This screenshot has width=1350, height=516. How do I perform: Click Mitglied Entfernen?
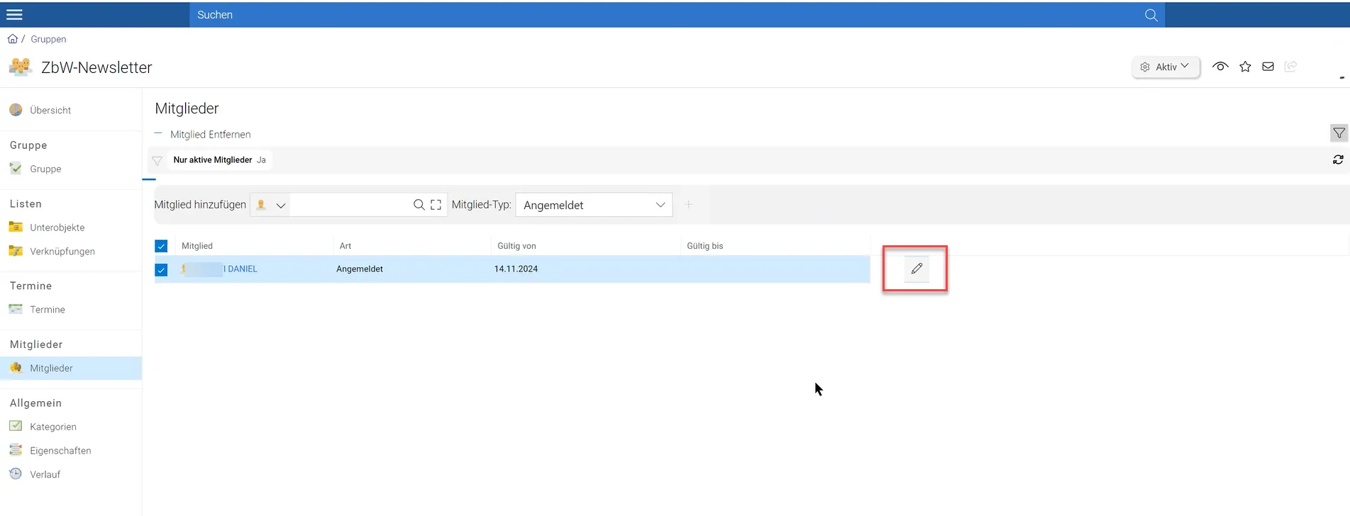pyautogui.click(x=203, y=134)
